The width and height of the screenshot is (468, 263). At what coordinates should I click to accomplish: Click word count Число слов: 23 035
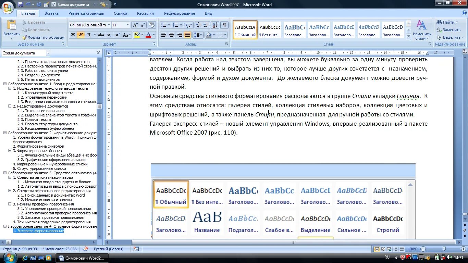click(x=60, y=249)
